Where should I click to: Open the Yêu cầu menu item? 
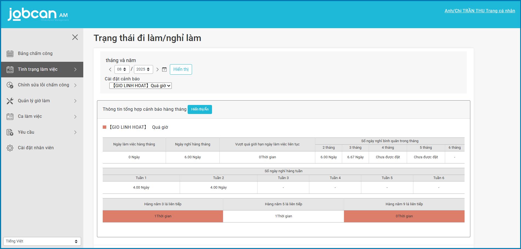26,132
